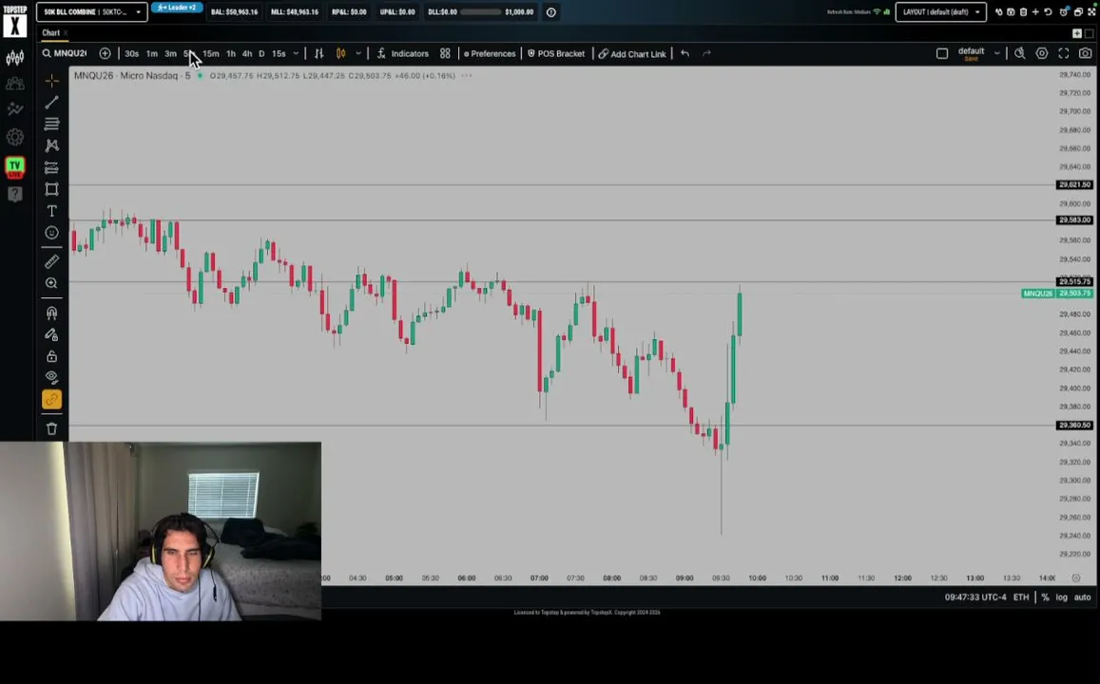
Task: Click the undo arrow
Action: (x=685, y=53)
